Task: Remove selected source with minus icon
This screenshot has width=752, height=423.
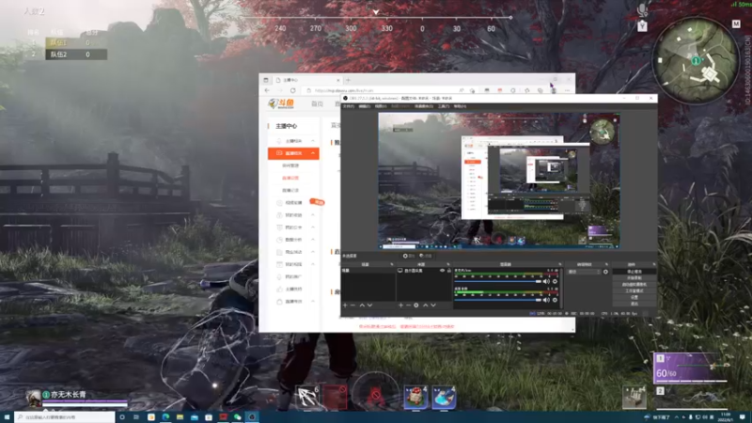Action: tap(408, 305)
